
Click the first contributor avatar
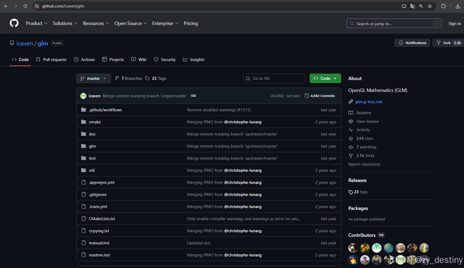[353, 248]
